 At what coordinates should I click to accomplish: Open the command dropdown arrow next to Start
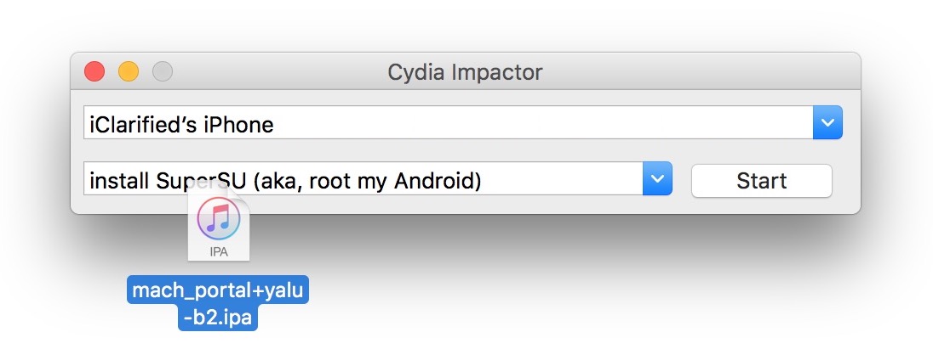pyautogui.click(x=656, y=179)
